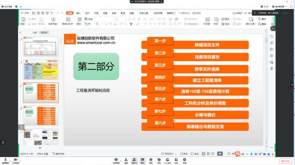
Task: Switch to the 插入 ribbon tab
Action: click(x=79, y=13)
